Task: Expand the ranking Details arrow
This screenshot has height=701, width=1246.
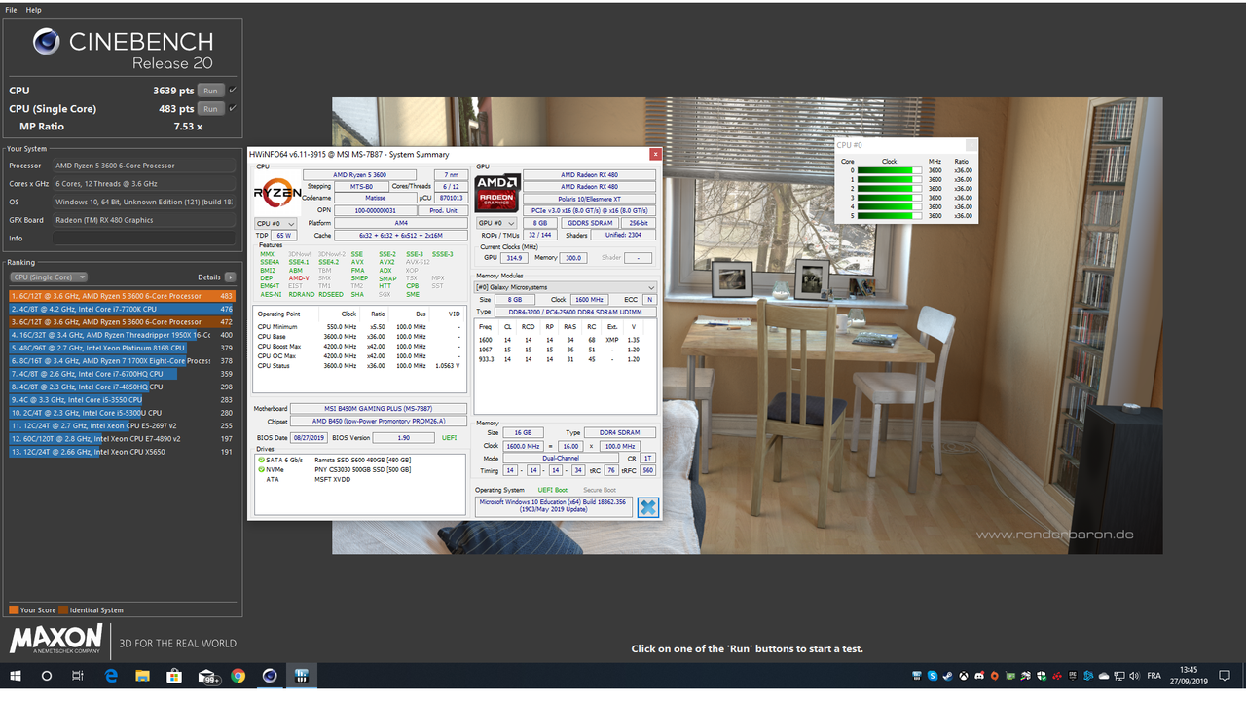Action: click(231, 277)
